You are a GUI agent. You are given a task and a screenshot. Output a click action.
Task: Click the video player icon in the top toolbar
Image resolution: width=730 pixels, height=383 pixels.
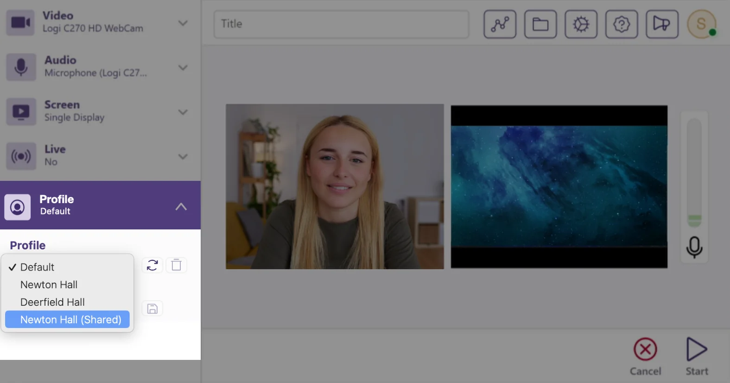(x=662, y=24)
